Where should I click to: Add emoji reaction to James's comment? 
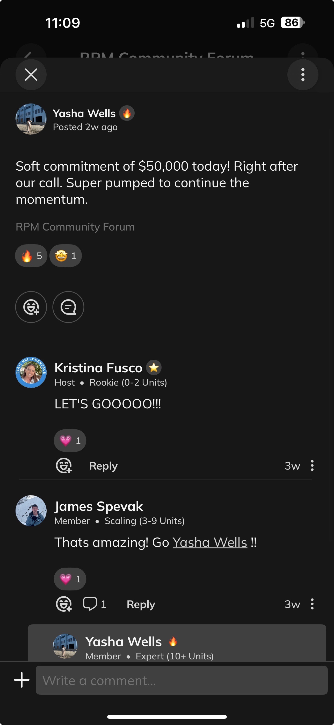click(64, 604)
